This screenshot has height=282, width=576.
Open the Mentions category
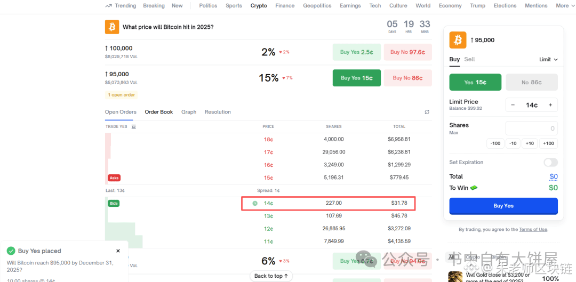[536, 5]
